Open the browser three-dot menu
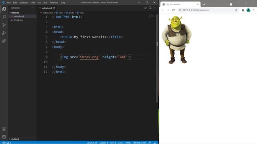Screen dimensions: 257x144 pos(254,10)
